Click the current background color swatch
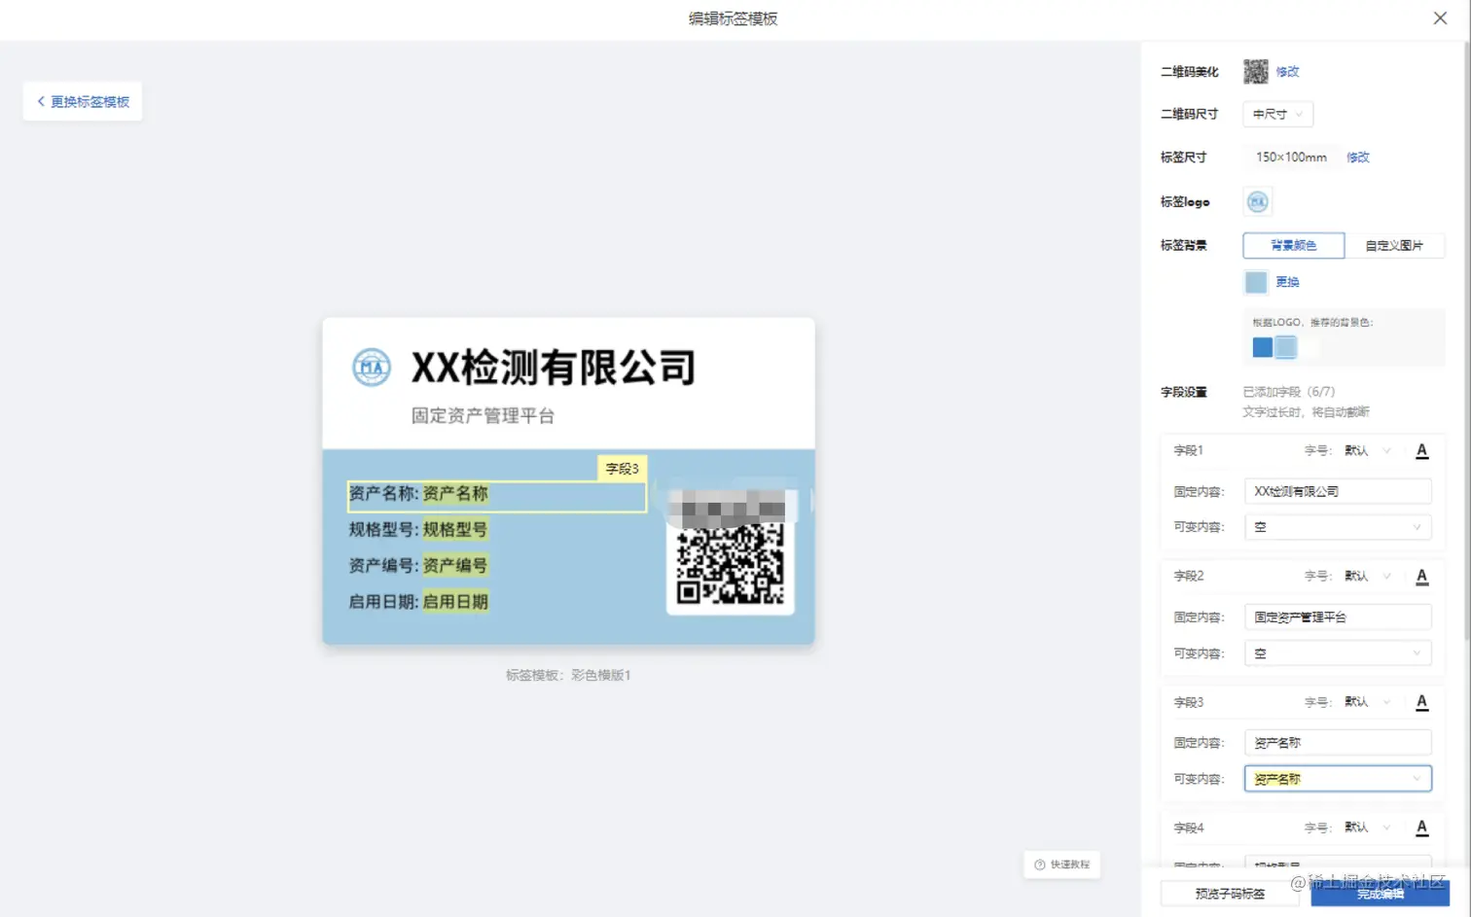1471x917 pixels. tap(1256, 282)
